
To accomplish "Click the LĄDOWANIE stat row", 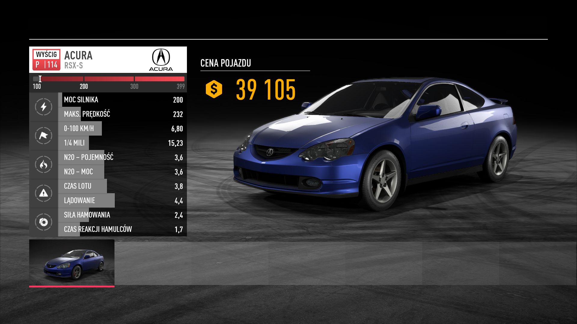I will click(123, 200).
